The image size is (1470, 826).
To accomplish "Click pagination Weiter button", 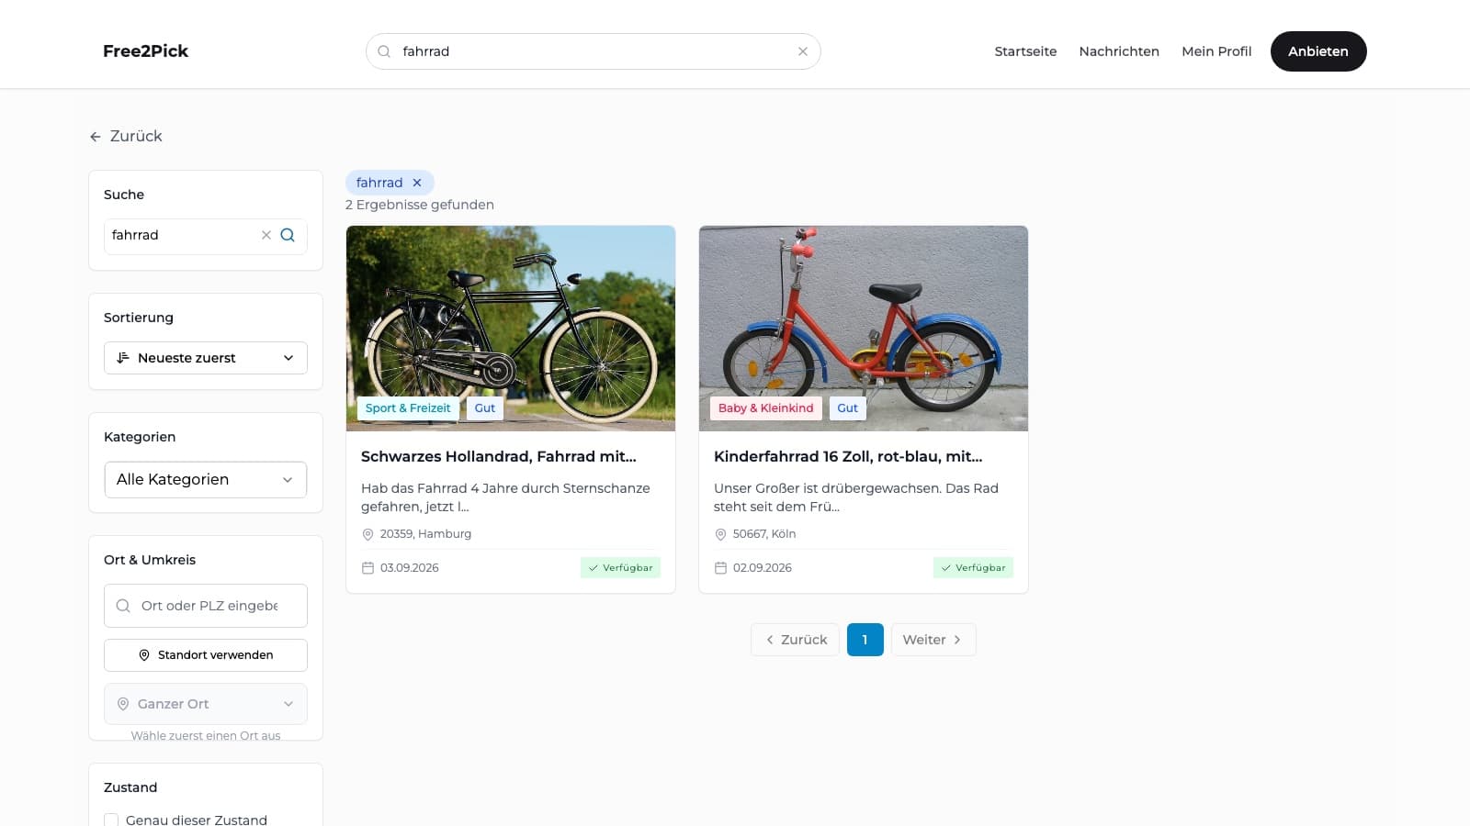I will (933, 640).
